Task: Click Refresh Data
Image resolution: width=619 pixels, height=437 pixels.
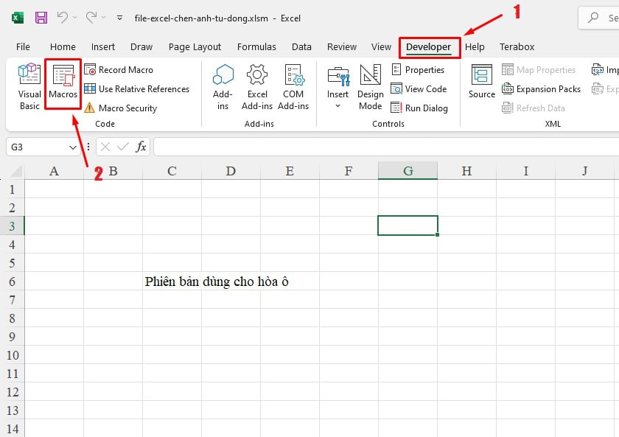Action: coord(534,108)
